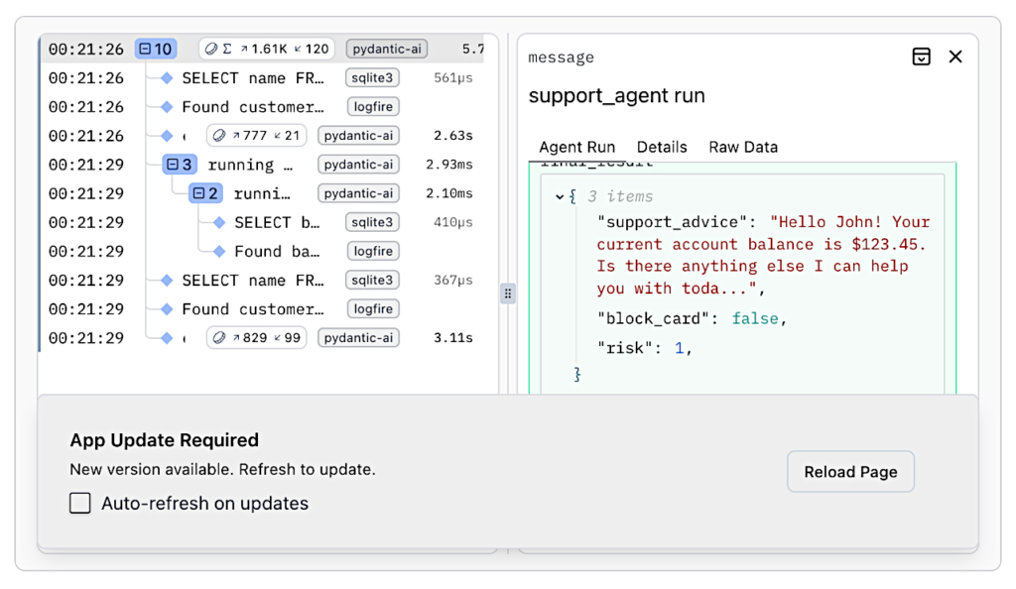Collapse the 3 items JSON object chevron
This screenshot has height=589, width=1016.
pos(561,196)
